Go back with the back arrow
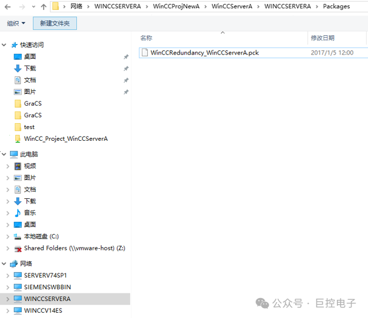This screenshot has height=318, width=368. (8, 7)
